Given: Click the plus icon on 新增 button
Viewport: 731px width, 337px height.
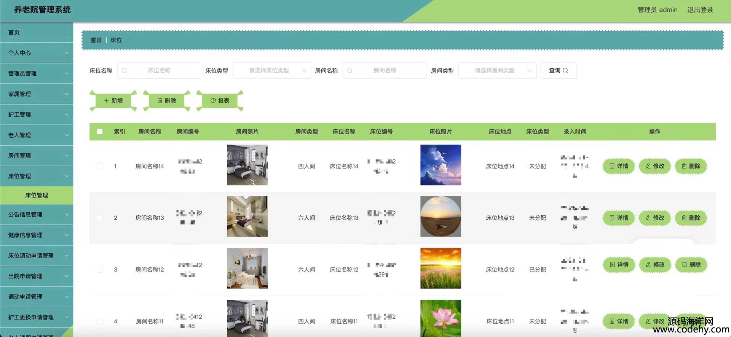Looking at the screenshot, I should tap(107, 100).
